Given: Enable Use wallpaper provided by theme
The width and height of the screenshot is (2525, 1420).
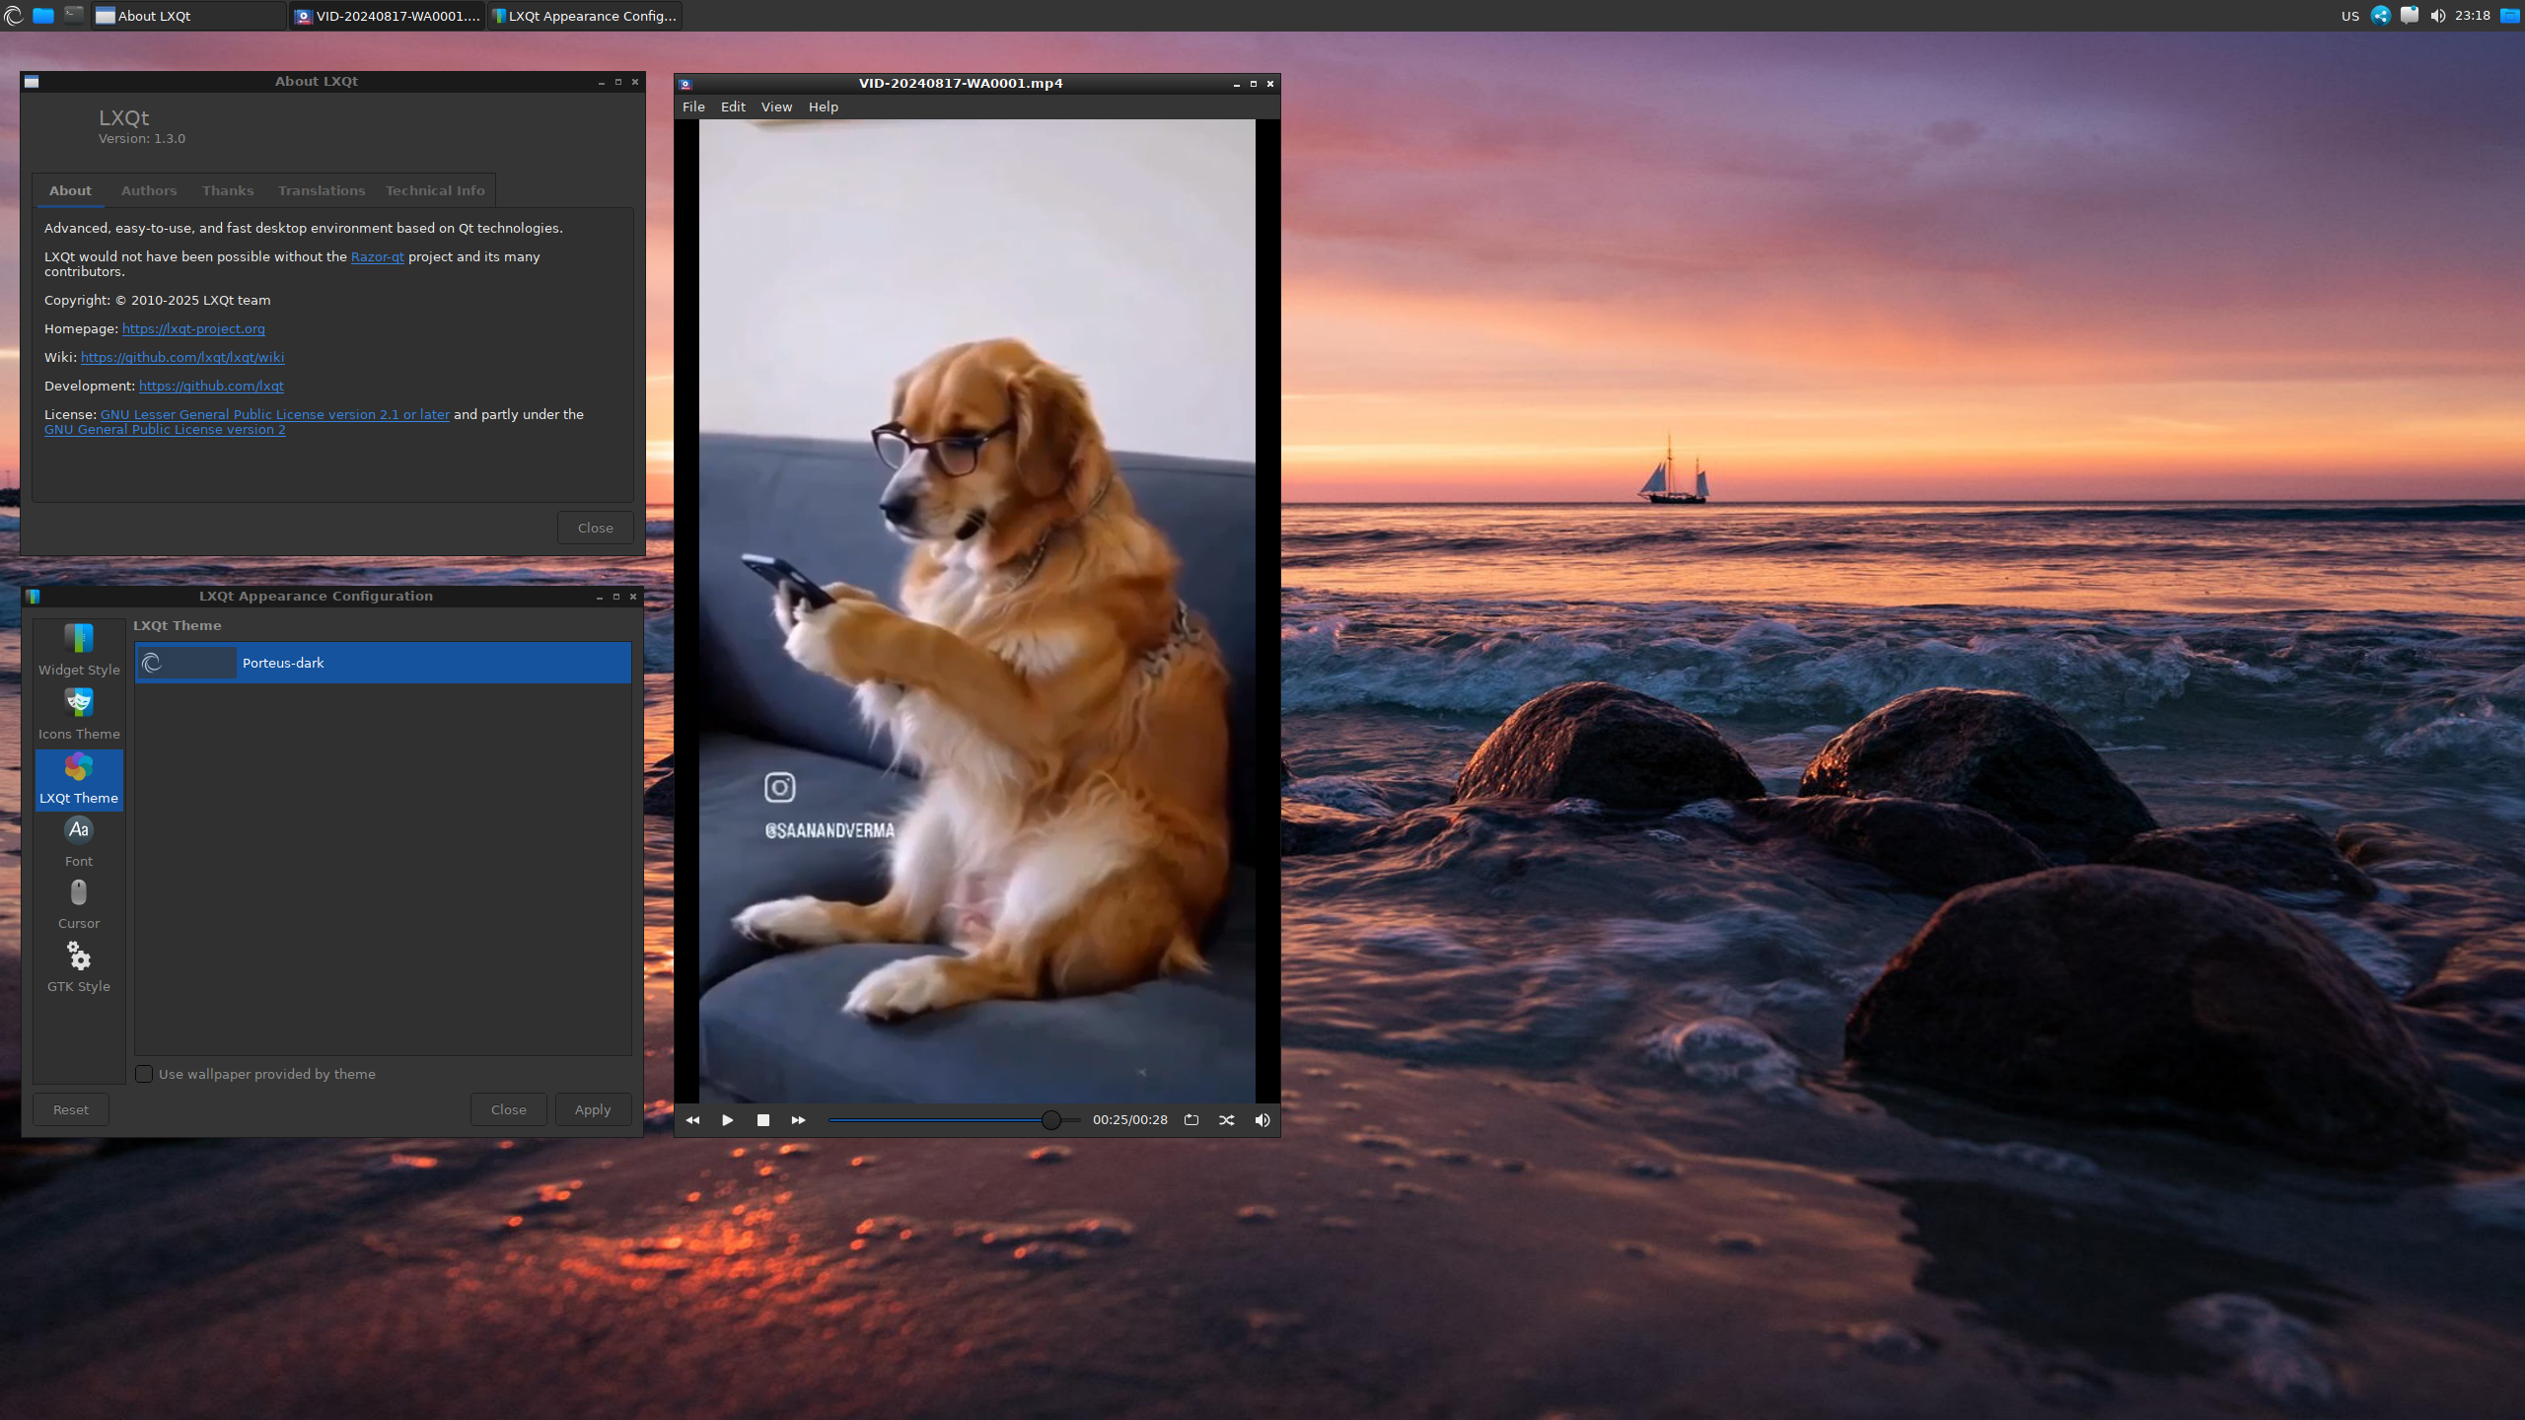Looking at the screenshot, I should [x=144, y=1074].
